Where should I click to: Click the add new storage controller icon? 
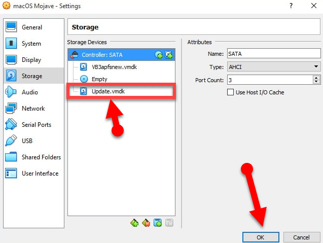tap(134, 223)
